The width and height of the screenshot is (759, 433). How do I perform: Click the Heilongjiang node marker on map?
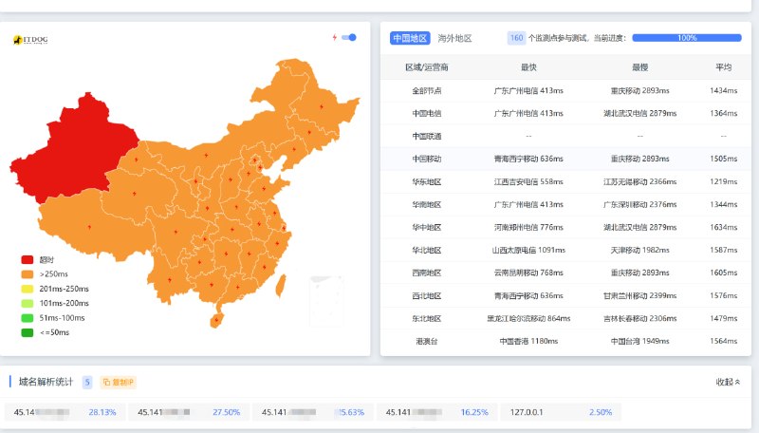(322, 106)
